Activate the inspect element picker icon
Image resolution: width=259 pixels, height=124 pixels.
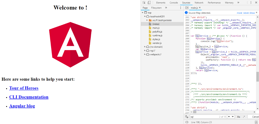click(144, 3)
